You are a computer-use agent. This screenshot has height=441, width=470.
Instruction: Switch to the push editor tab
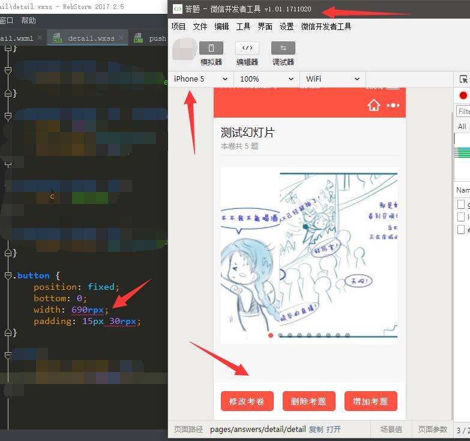(150, 38)
